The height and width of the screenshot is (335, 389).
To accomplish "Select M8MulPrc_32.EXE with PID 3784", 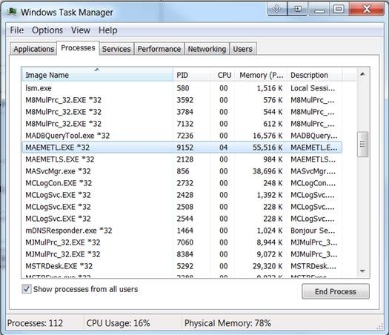I will (x=182, y=112).
